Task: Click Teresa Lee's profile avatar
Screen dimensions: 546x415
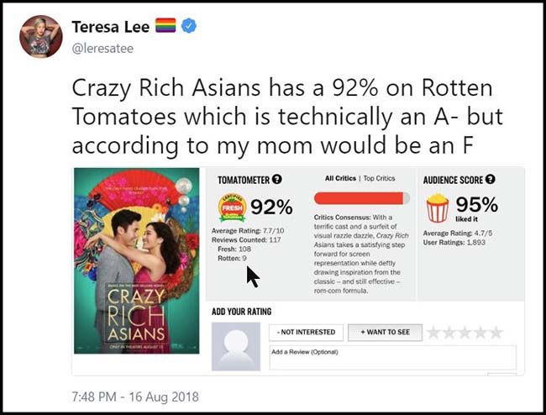Action: 40,36
